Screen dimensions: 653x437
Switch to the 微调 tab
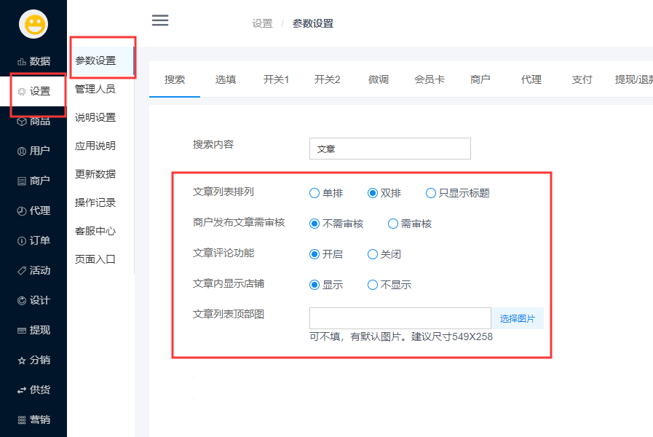click(x=378, y=79)
